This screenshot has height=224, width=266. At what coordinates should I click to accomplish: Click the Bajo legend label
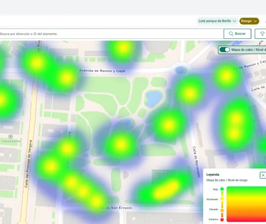click(x=216, y=189)
